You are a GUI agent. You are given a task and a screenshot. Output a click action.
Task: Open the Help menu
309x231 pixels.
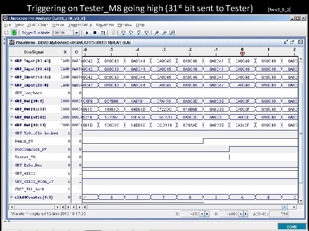point(140,25)
